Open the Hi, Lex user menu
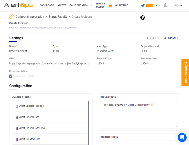The image size is (189, 145). [179, 5]
